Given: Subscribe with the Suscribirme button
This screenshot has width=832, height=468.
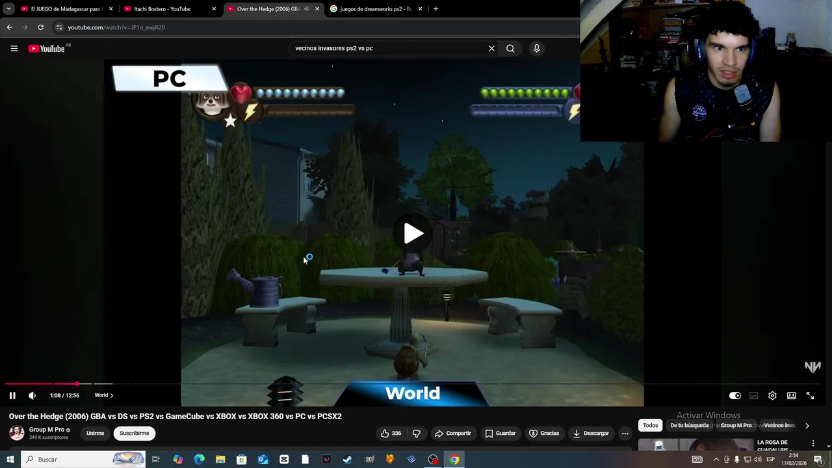Looking at the screenshot, I should click(135, 433).
